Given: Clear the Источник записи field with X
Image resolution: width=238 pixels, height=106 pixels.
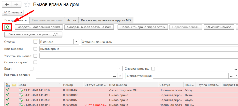Looking at the screenshot, I should point(120,76).
